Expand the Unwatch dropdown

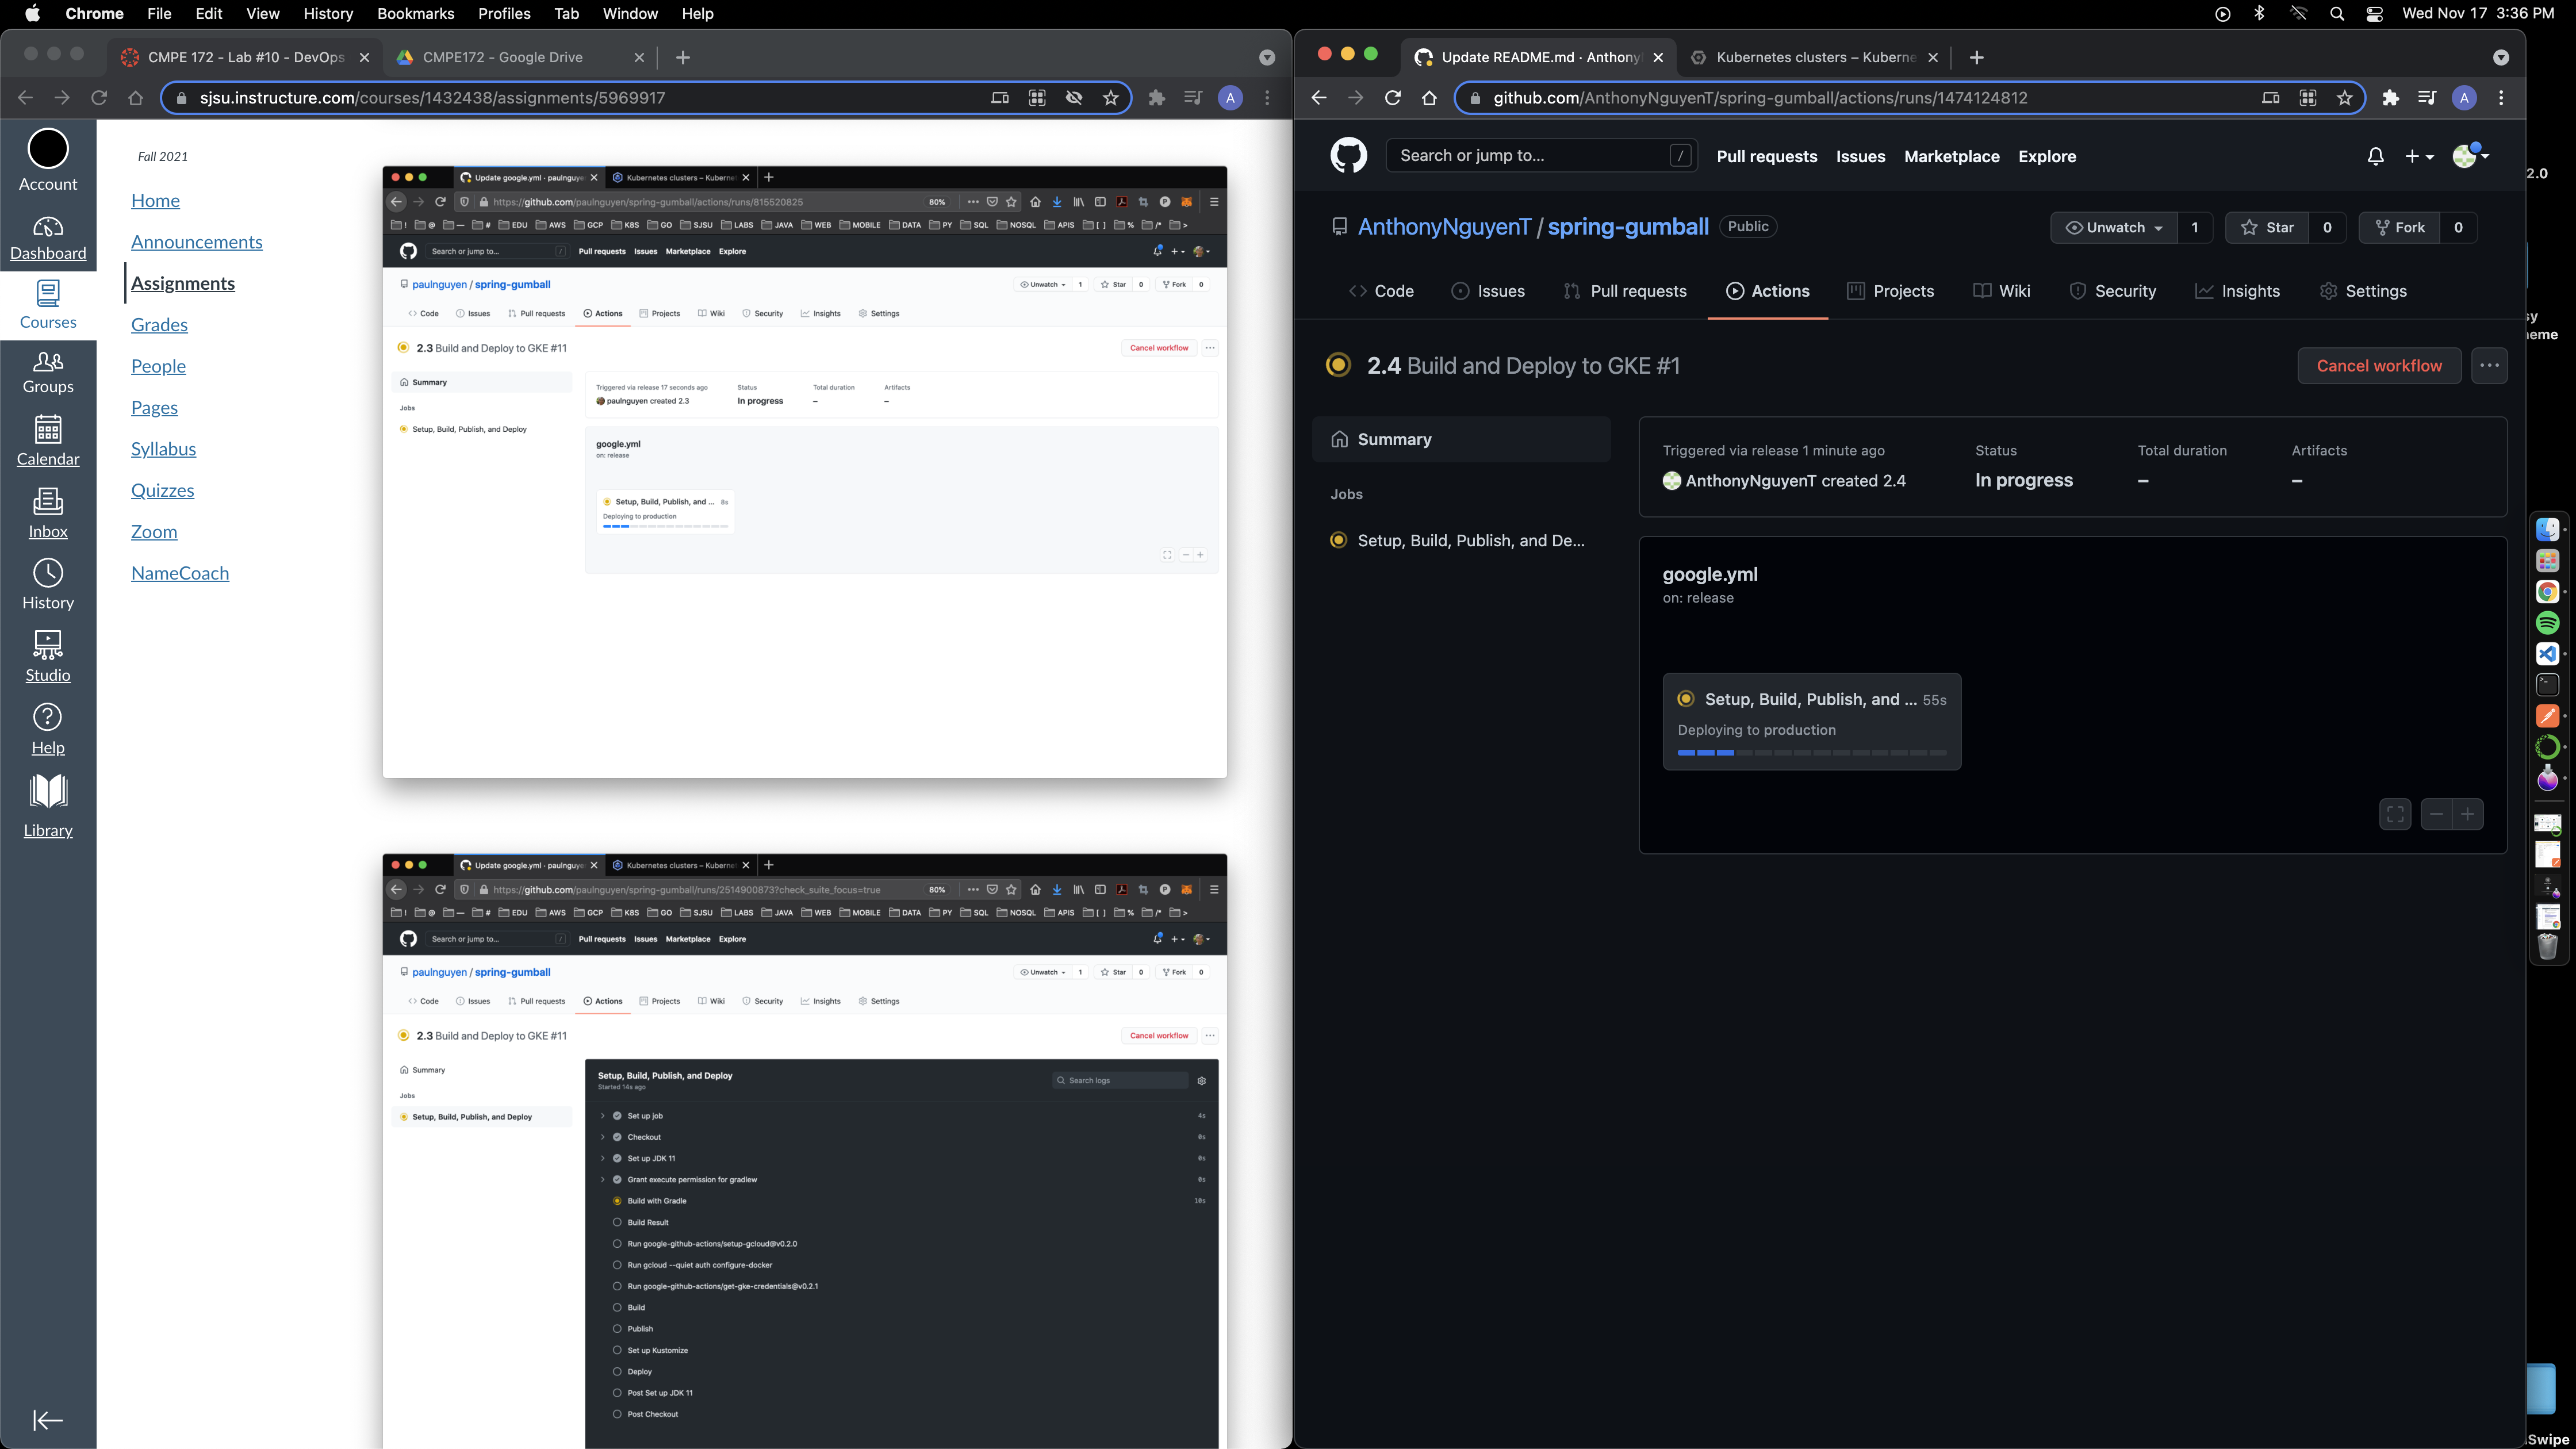click(2115, 227)
